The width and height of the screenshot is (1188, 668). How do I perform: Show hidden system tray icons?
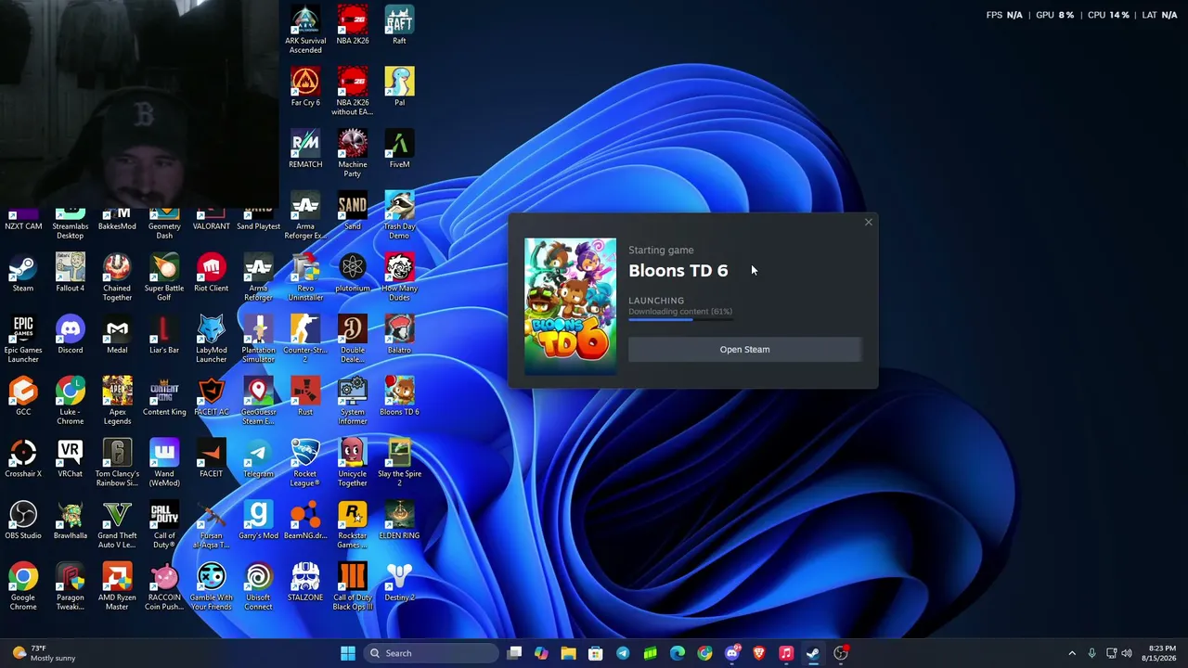click(x=1072, y=653)
